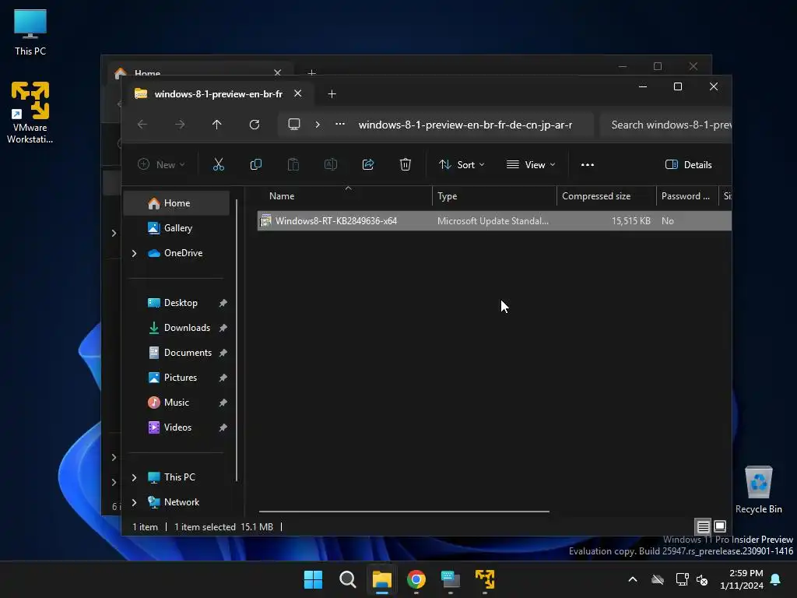Open the New dropdown menu
The height and width of the screenshot is (598, 797).
tap(161, 165)
